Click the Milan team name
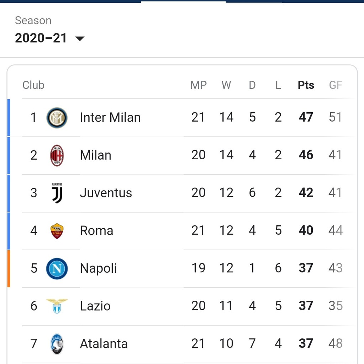The height and width of the screenshot is (364, 364). tap(95, 155)
